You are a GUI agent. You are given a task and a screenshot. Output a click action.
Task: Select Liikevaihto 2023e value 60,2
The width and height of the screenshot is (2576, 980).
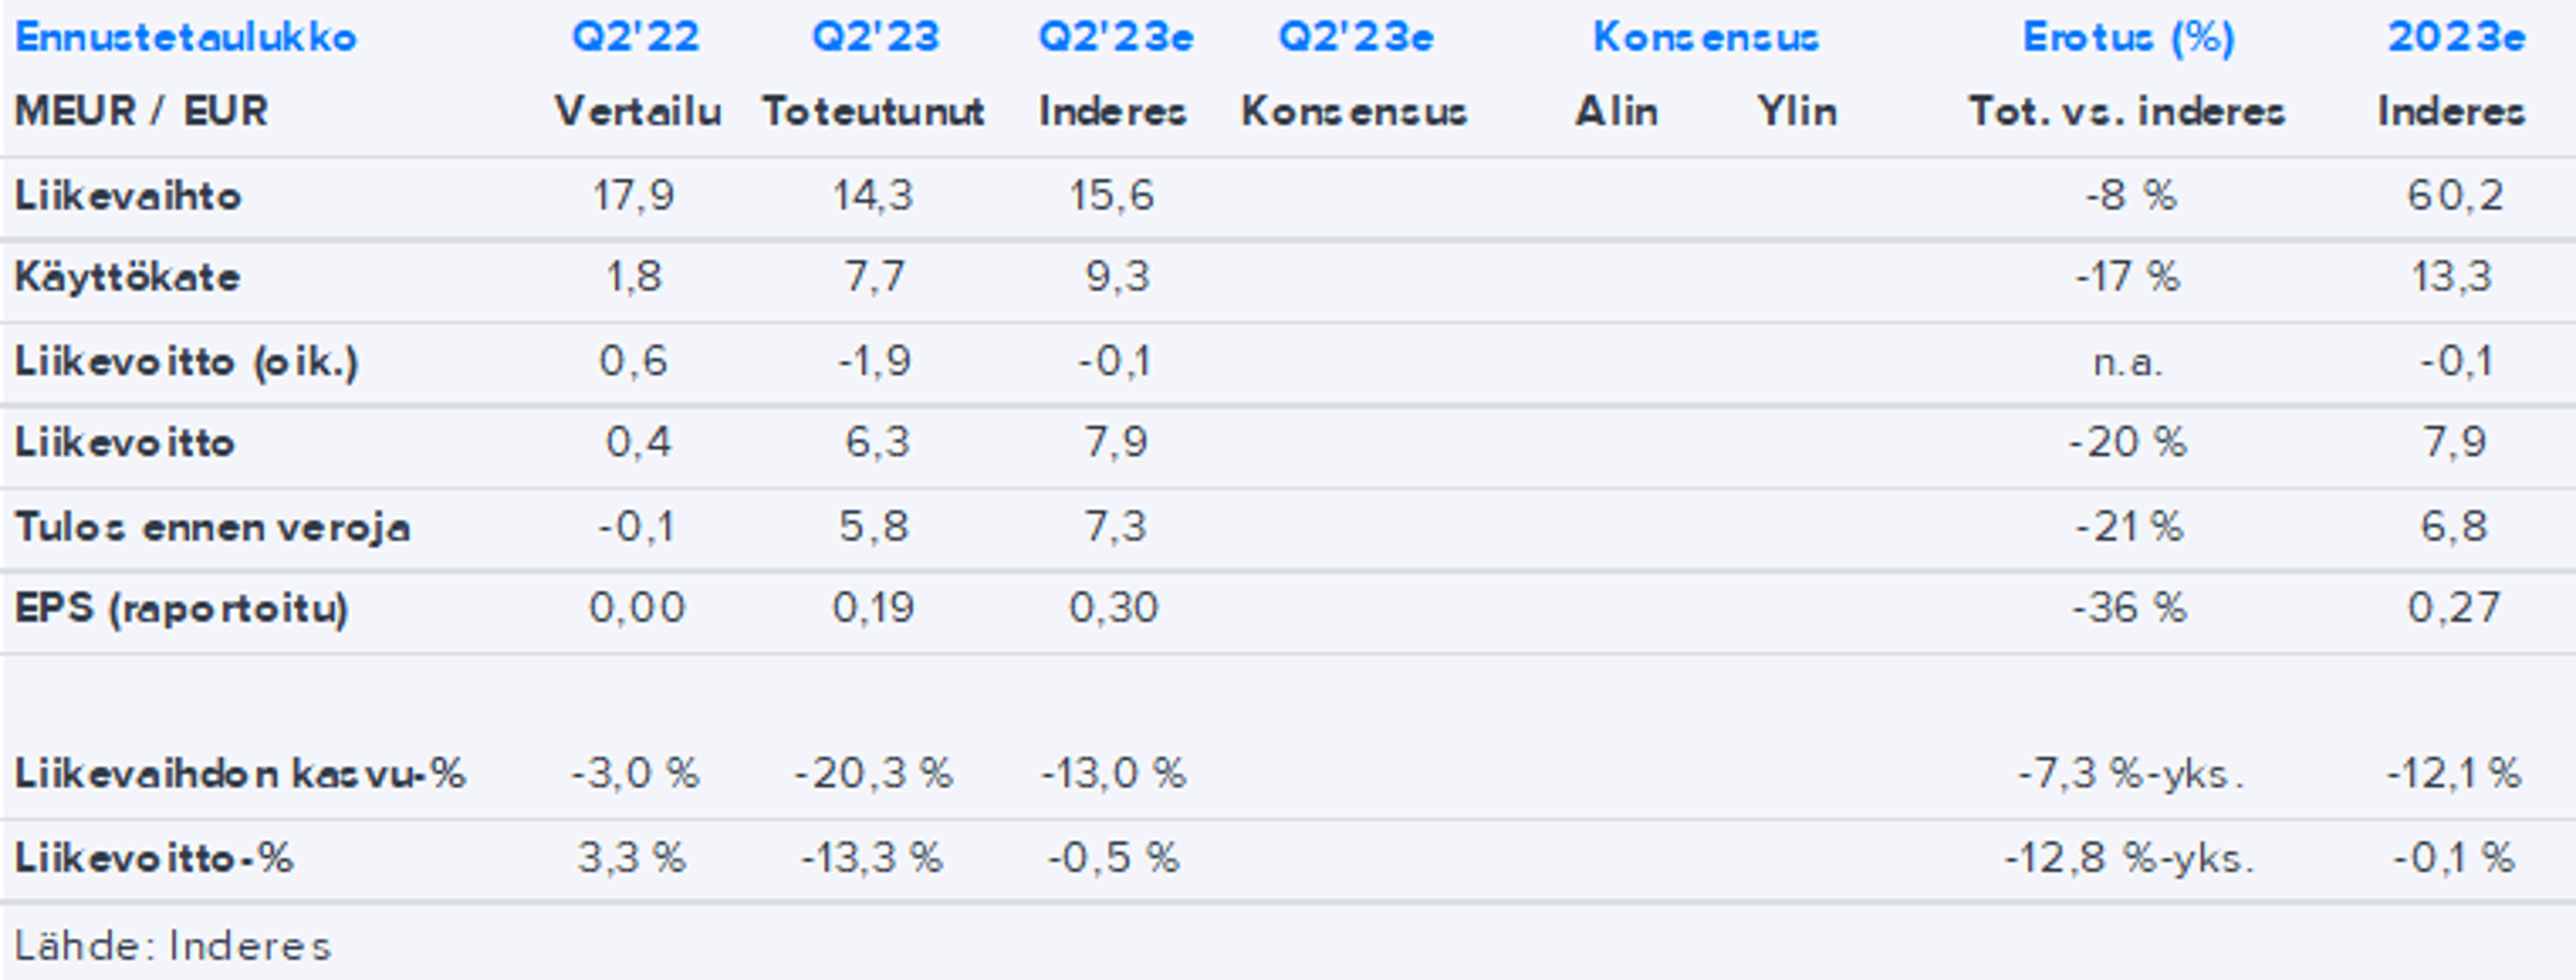(x=2455, y=195)
